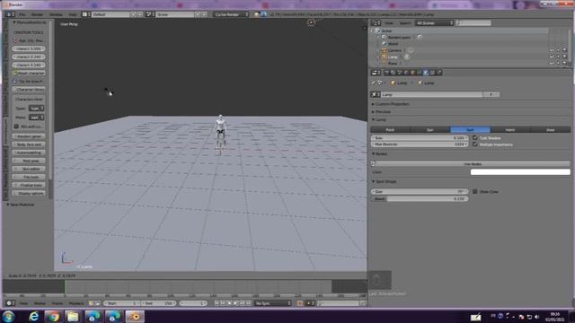
Task: Open File Explorer from the taskbar
Action: click(73, 317)
